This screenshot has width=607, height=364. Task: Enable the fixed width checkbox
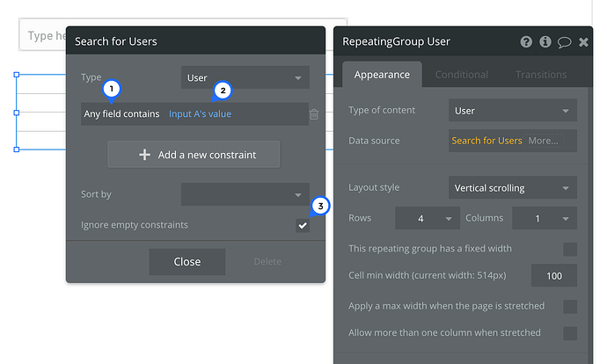570,249
